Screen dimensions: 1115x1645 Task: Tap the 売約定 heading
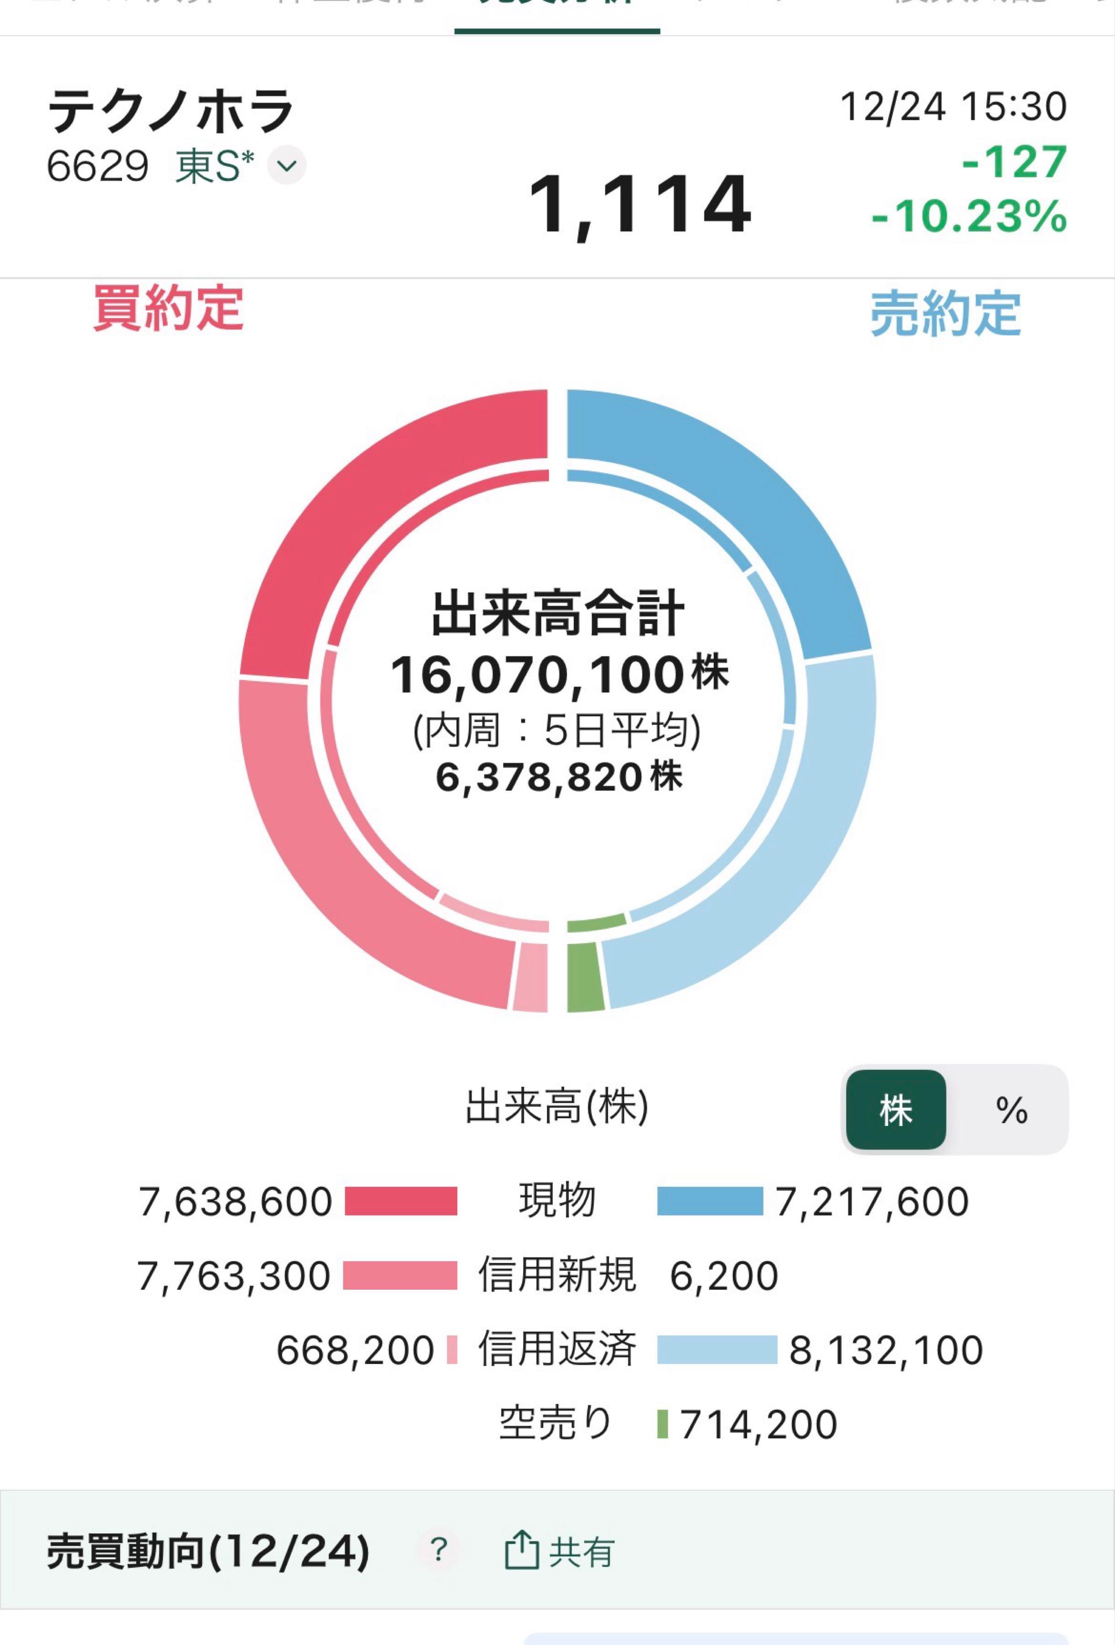point(945,313)
